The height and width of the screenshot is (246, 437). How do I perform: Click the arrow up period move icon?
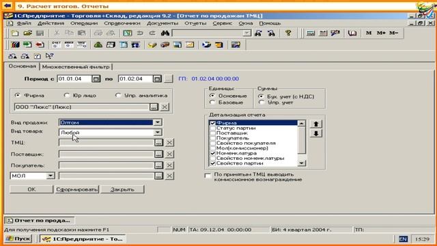12,56
